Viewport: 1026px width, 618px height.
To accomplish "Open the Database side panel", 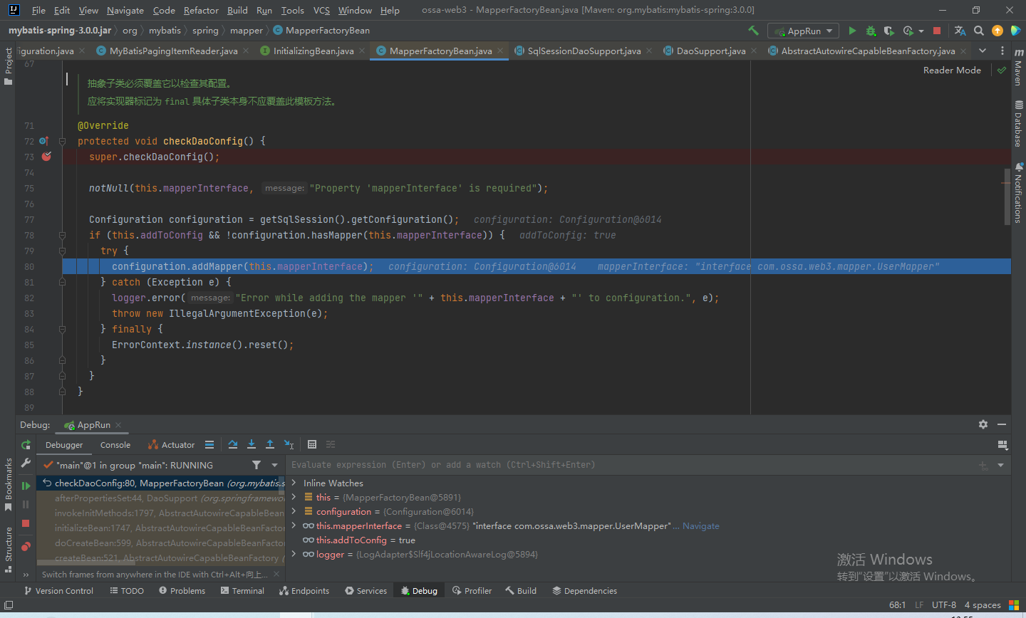I will [1018, 124].
